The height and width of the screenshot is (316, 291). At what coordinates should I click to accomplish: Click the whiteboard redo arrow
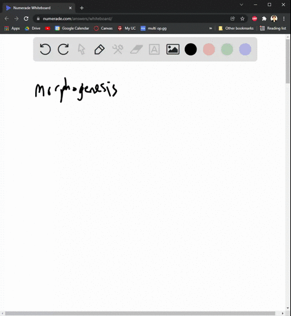(63, 49)
